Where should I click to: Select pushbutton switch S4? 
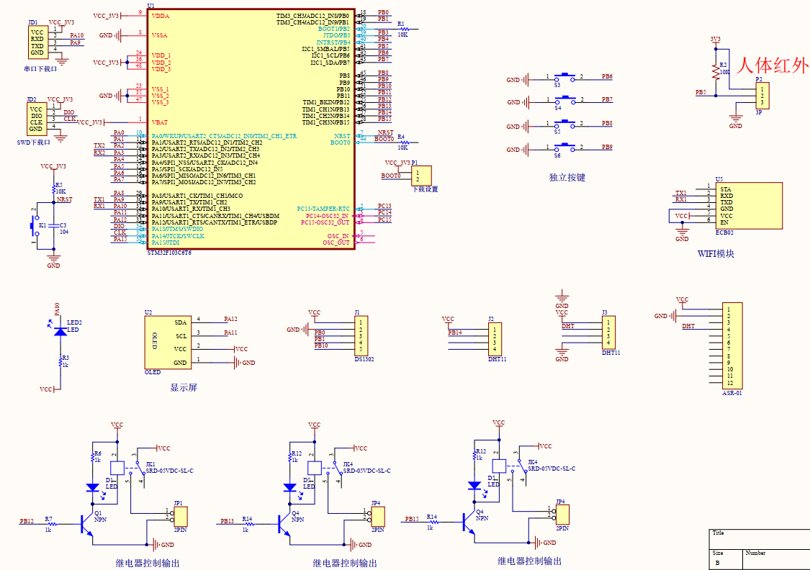point(565,101)
